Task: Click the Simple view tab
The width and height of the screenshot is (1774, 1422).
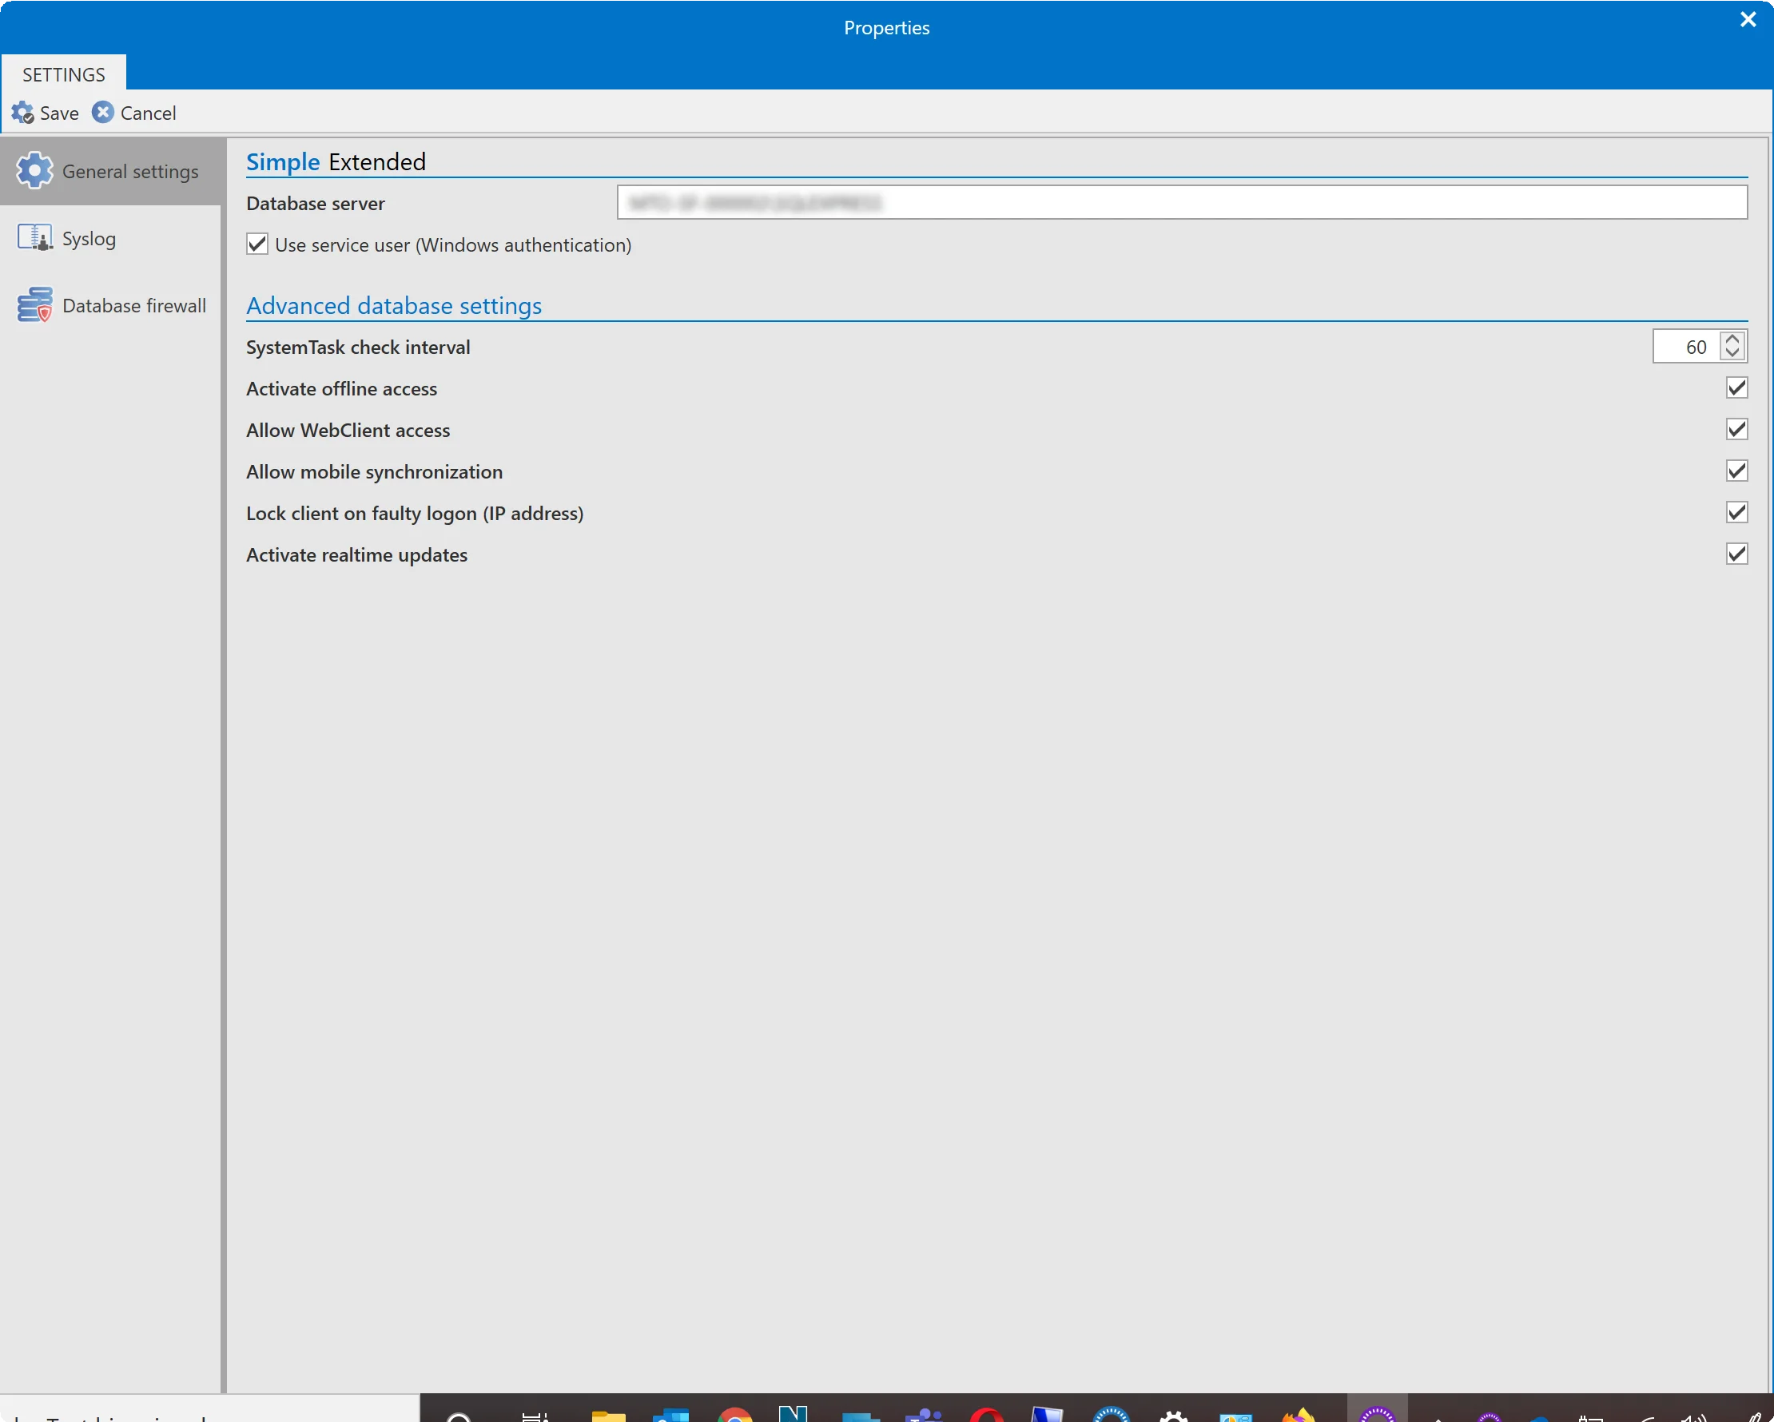Action: pyautogui.click(x=282, y=161)
